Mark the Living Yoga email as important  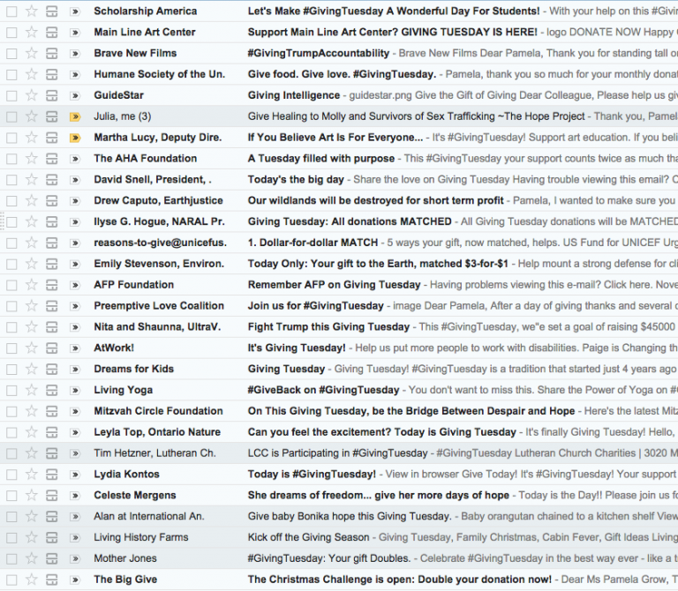[x=75, y=391]
